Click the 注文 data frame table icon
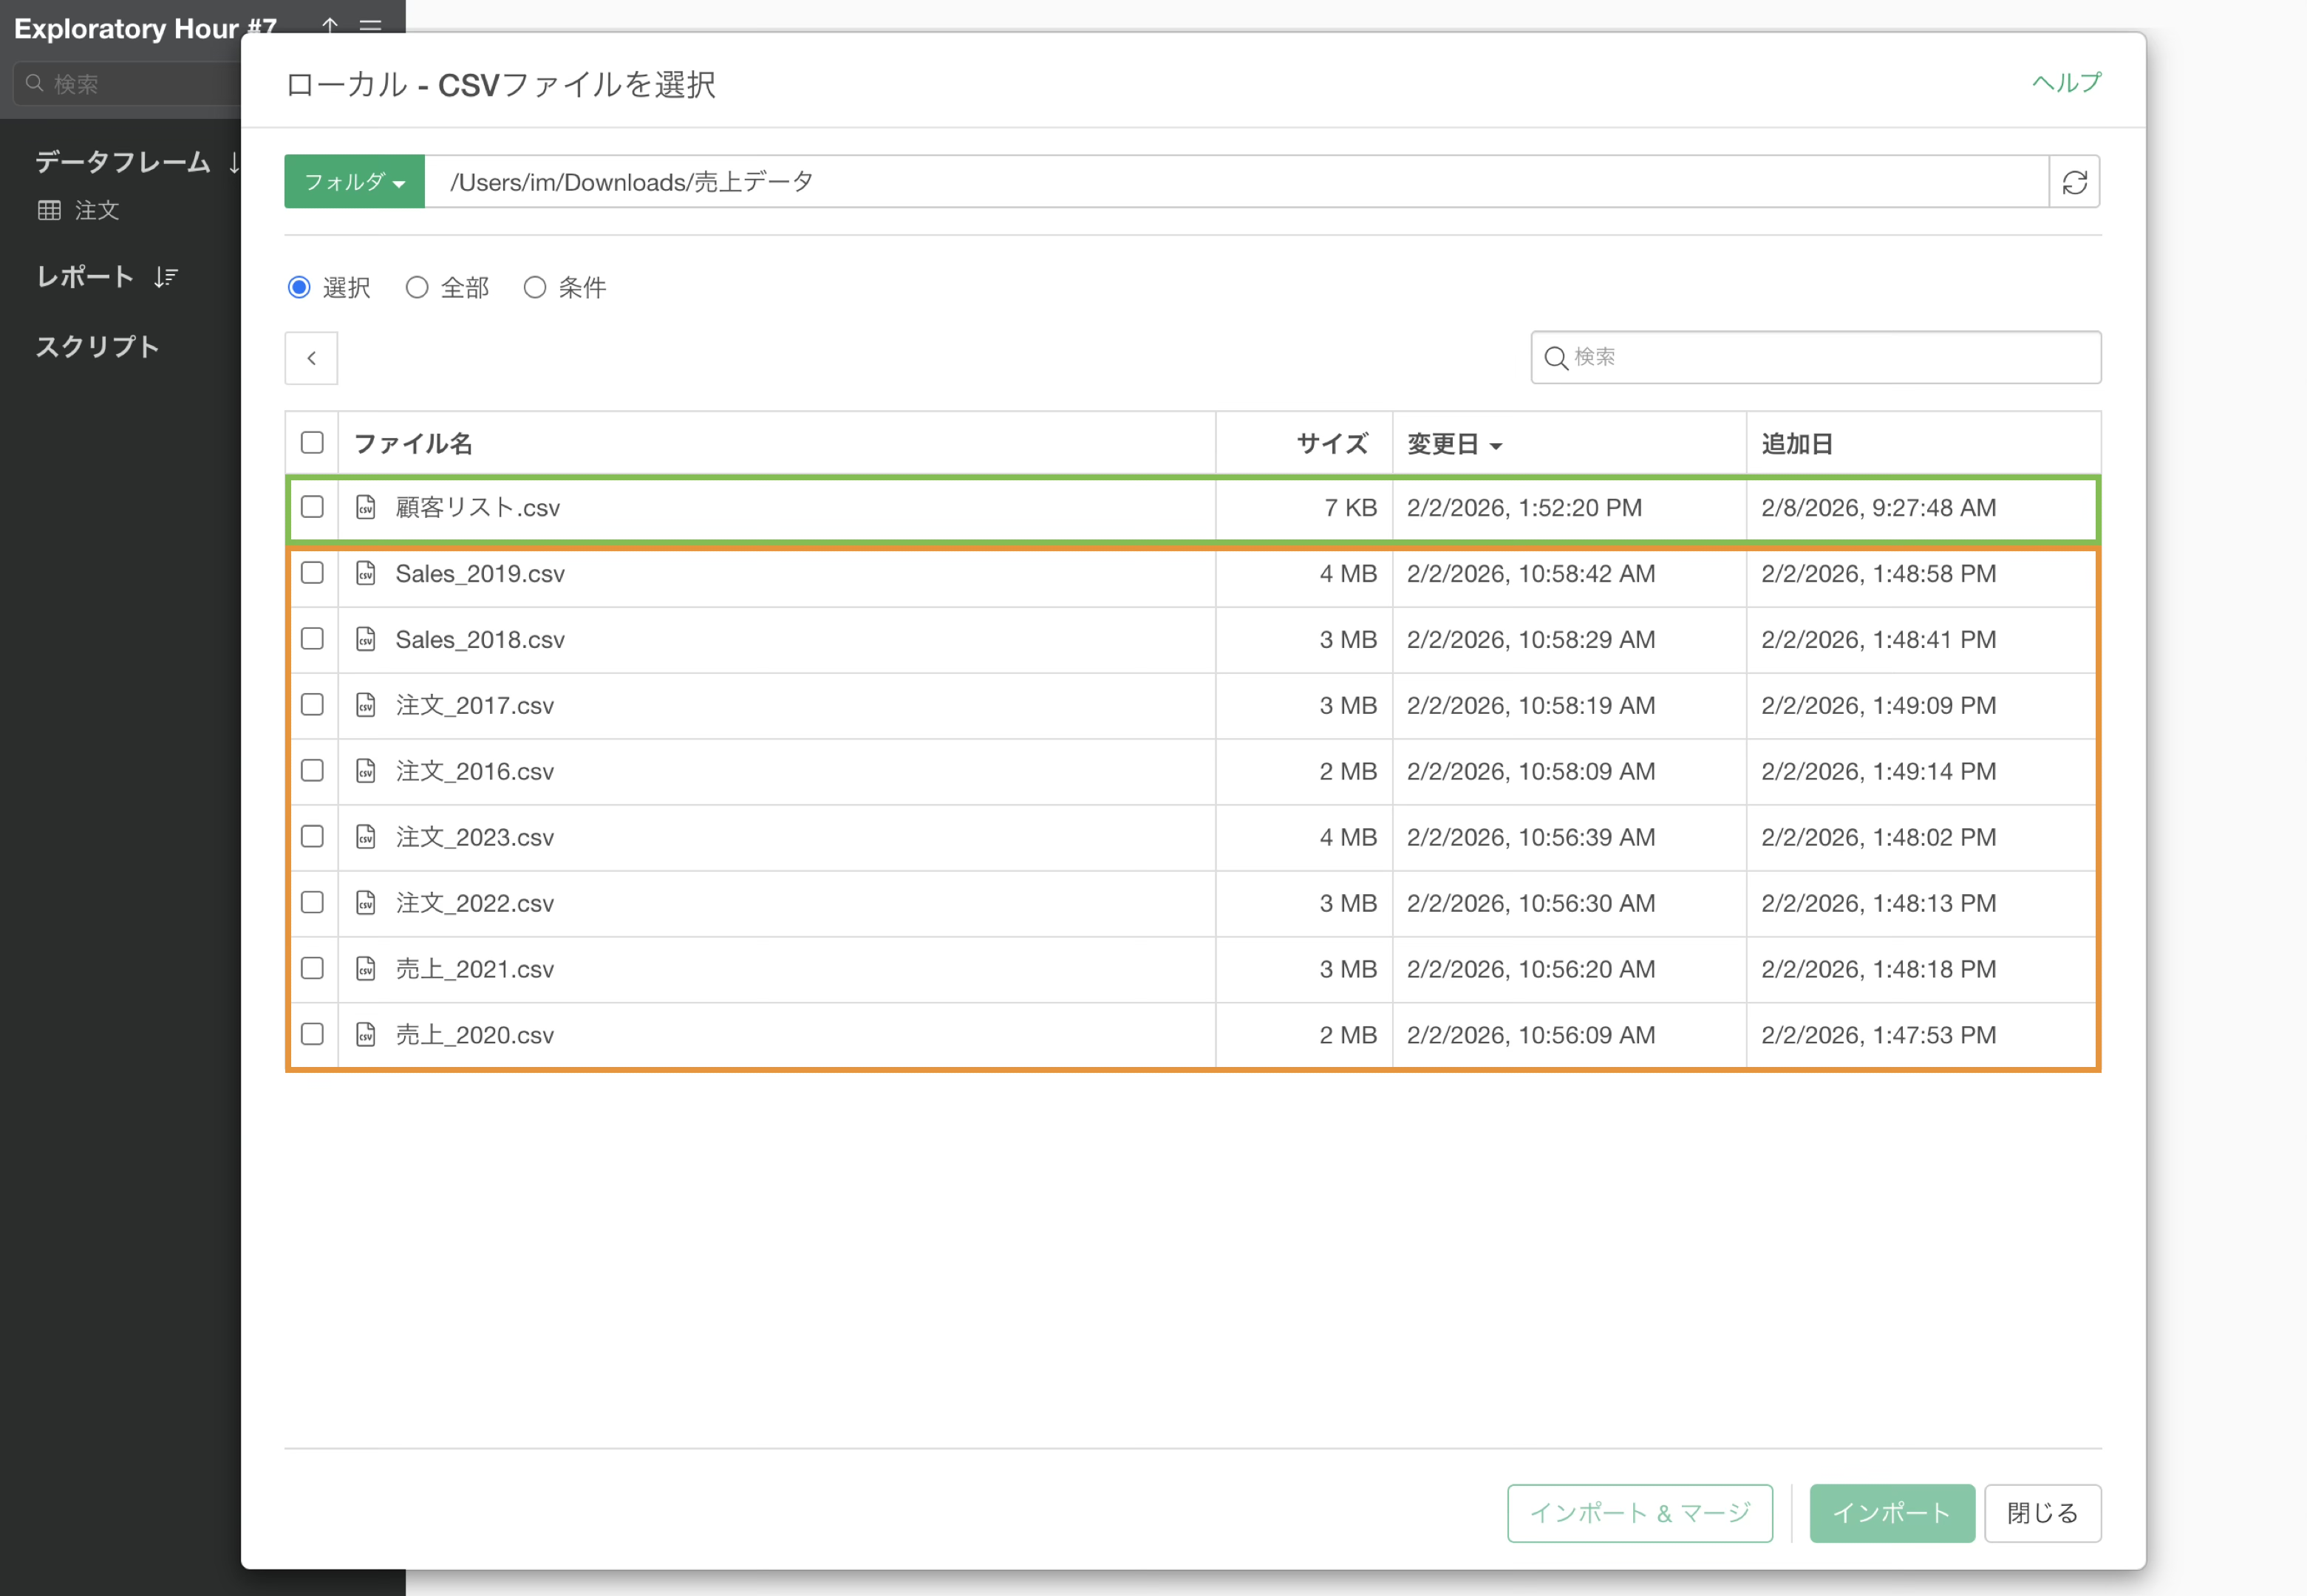Screen dimensions: 2307x1596 click(49, 210)
